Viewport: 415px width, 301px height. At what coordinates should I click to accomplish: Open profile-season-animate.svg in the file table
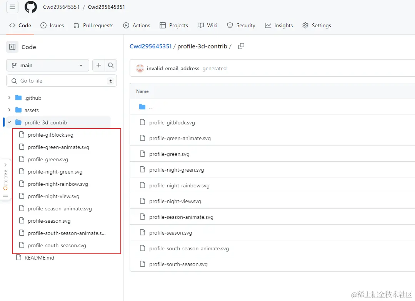[x=181, y=217]
